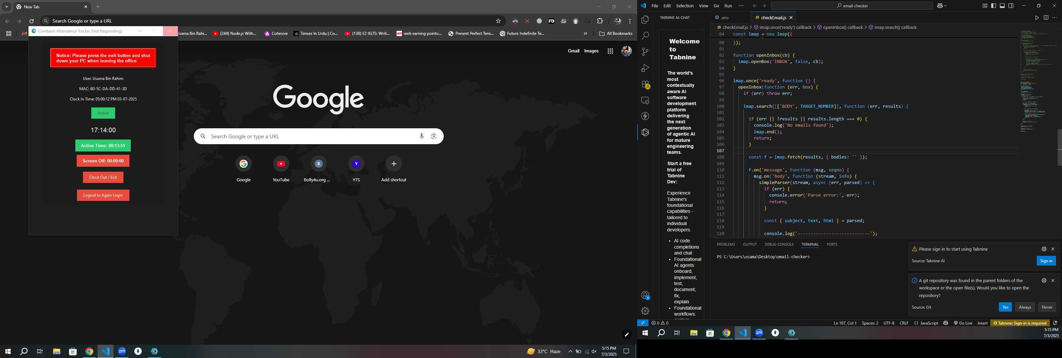Switch to the PROBLEMS panel tab
This screenshot has height=358, width=1062.
point(725,244)
